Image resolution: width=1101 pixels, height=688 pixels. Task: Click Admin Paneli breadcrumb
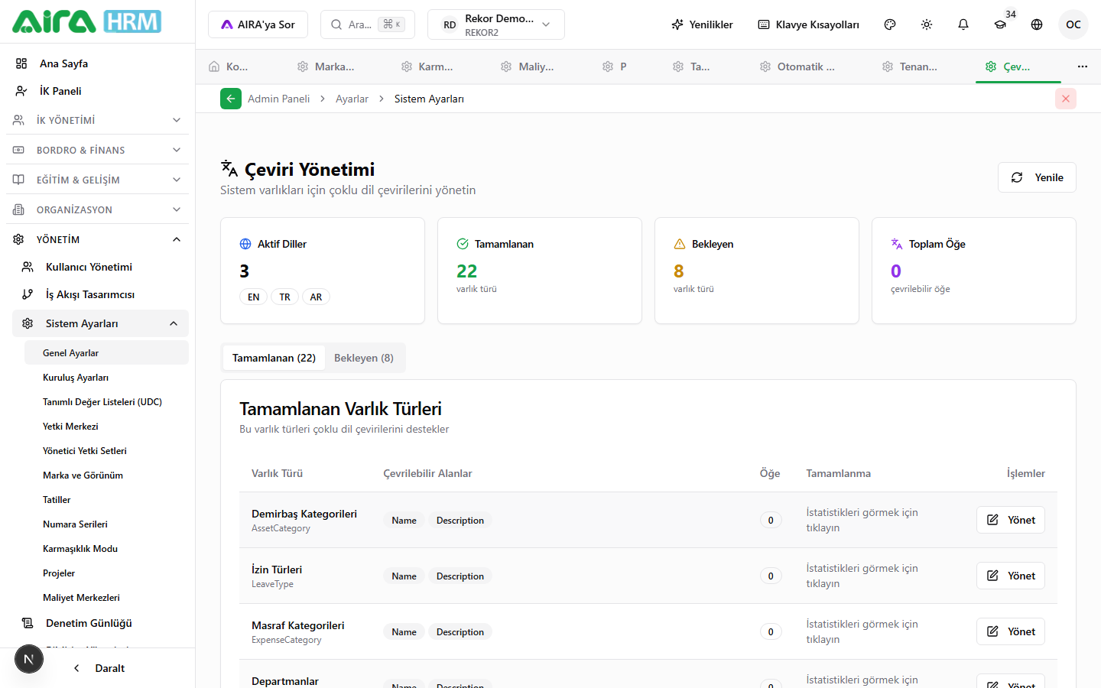(x=278, y=99)
